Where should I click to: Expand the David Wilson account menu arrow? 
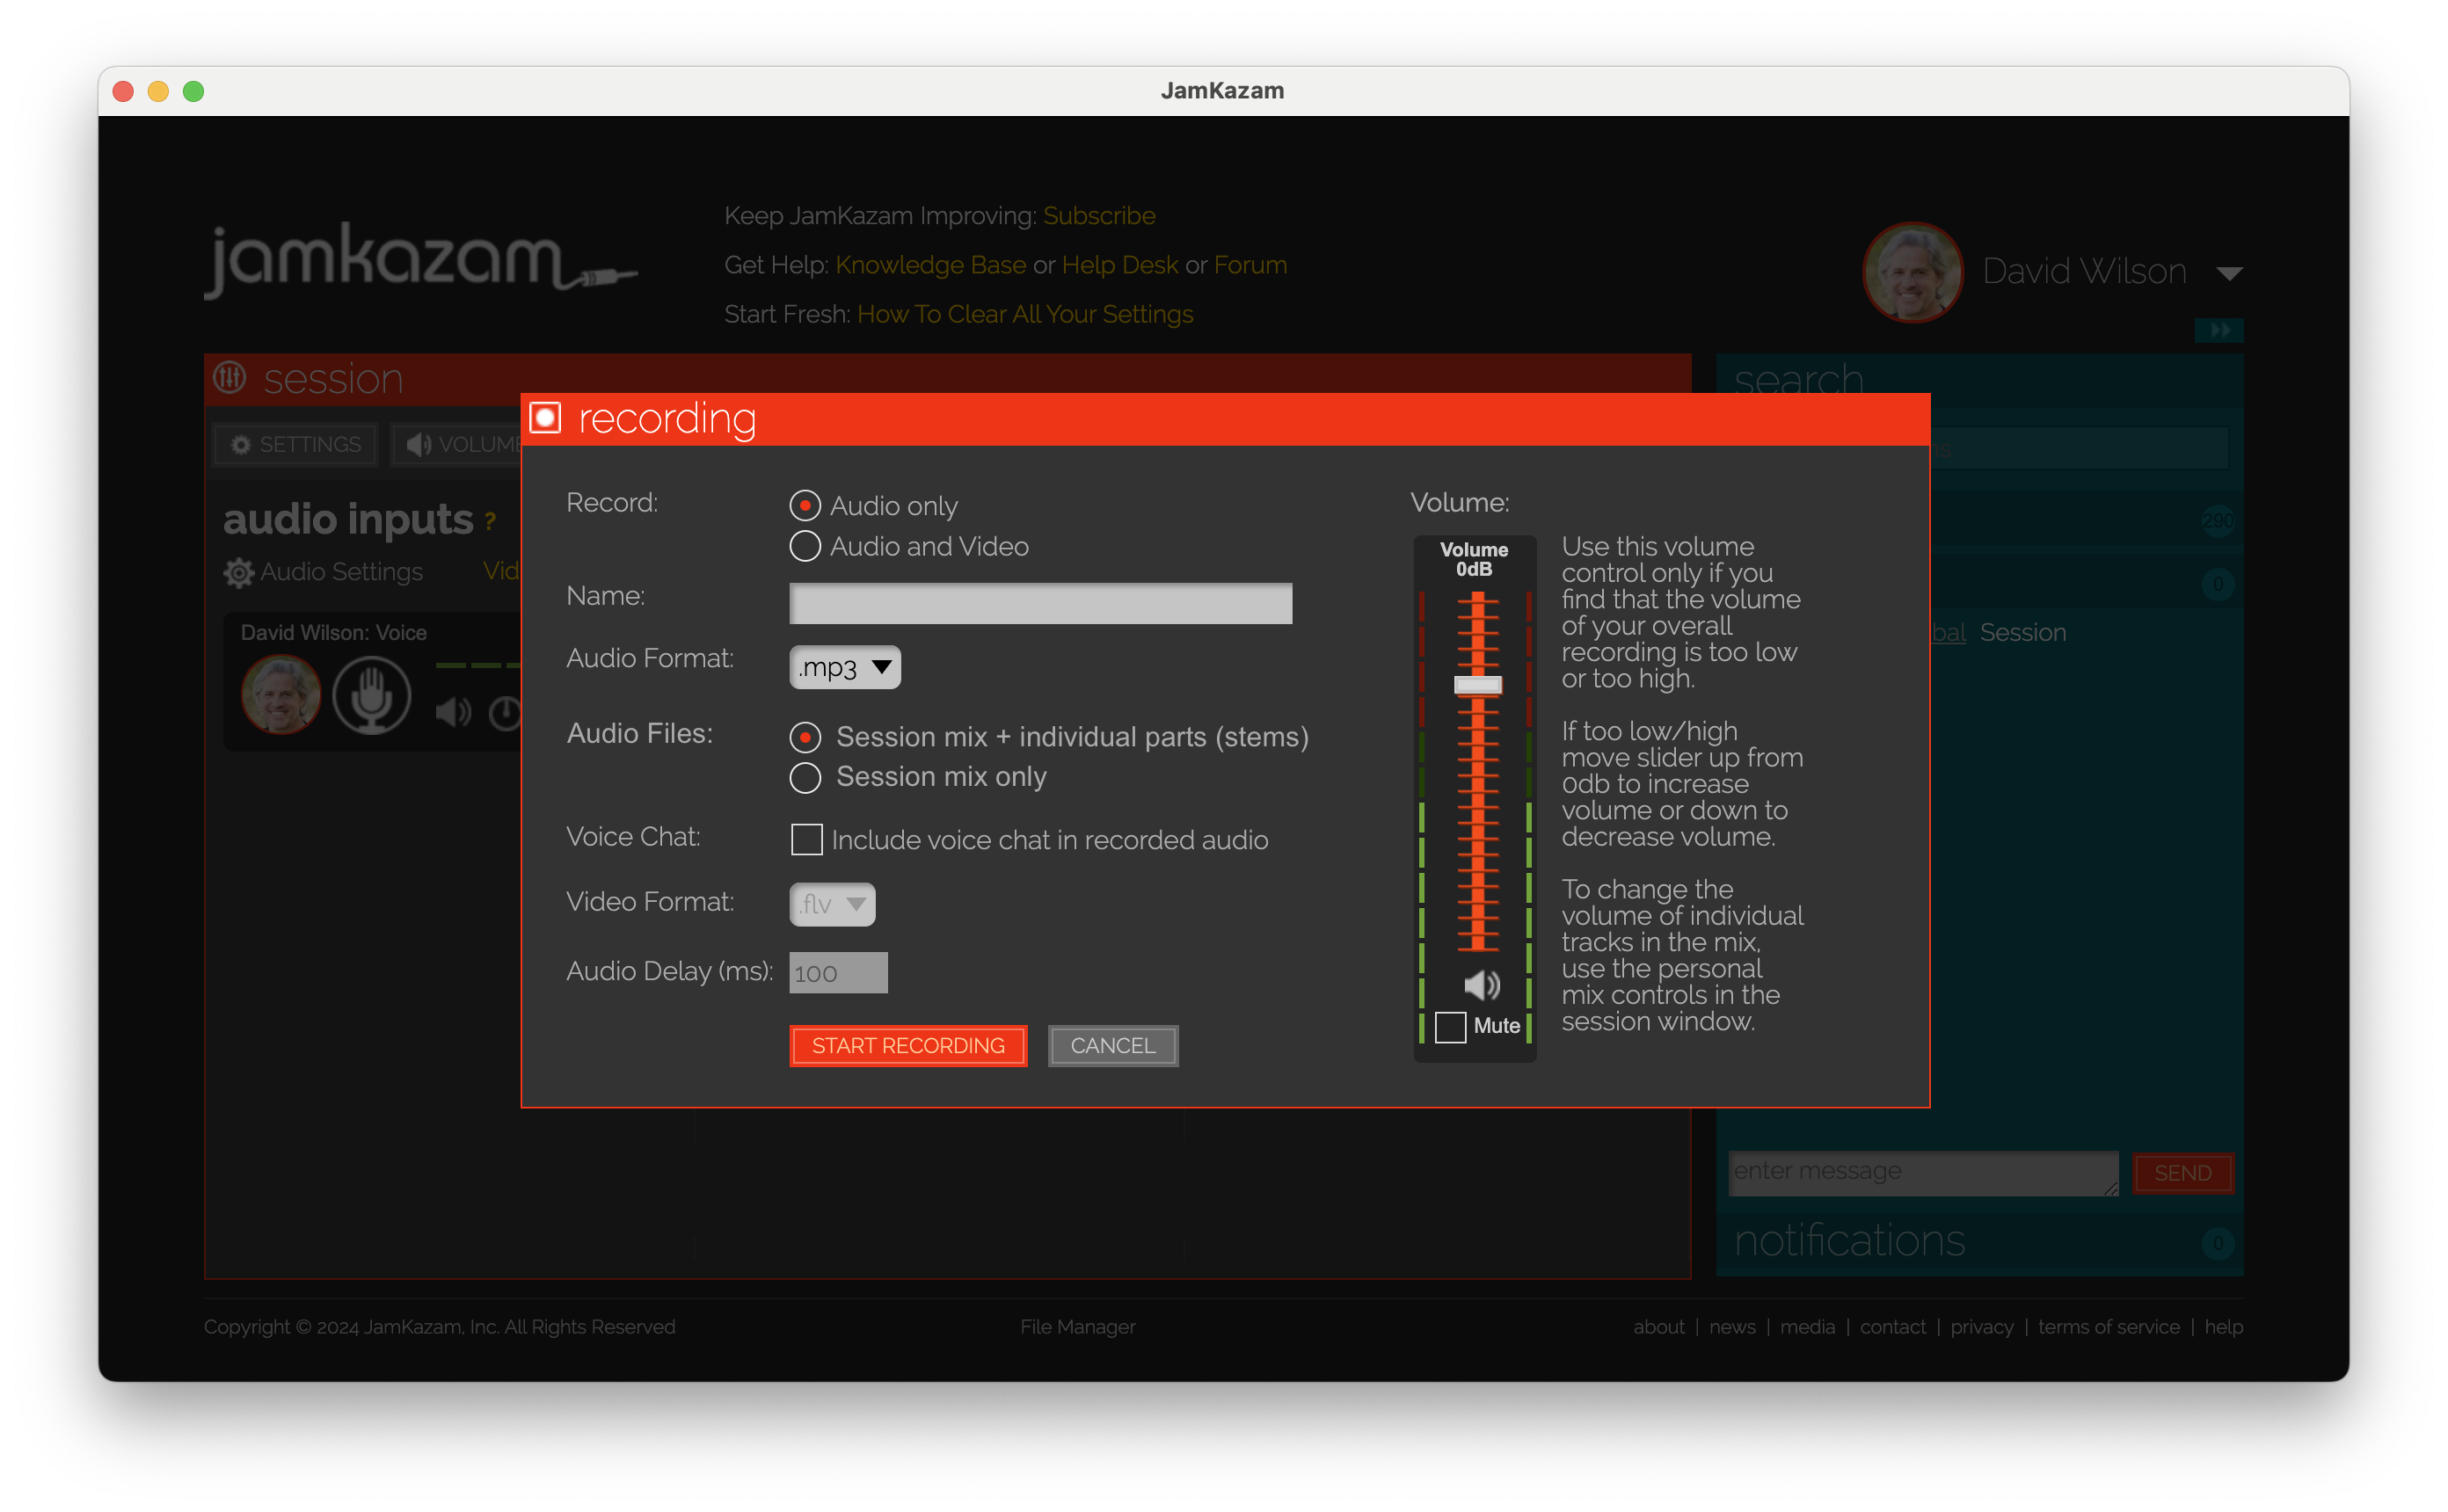click(x=2229, y=273)
